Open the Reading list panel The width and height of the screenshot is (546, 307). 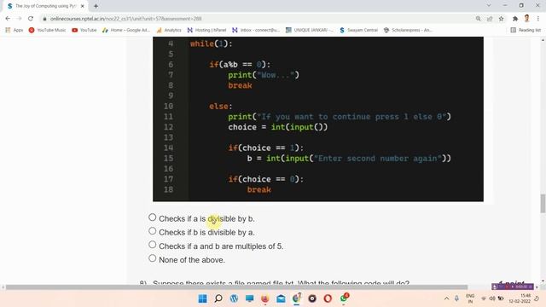pyautogui.click(x=526, y=31)
